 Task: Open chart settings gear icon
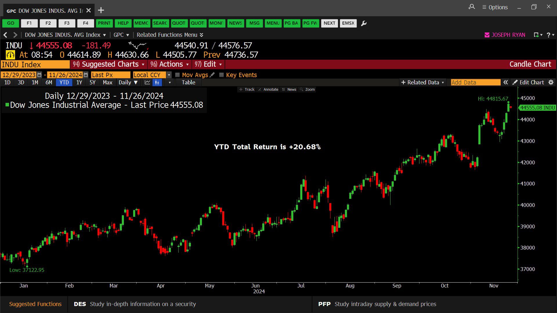coord(551,83)
